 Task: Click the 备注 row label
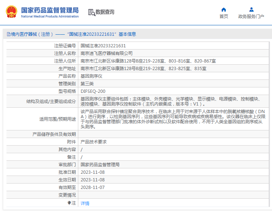tap(71, 157)
